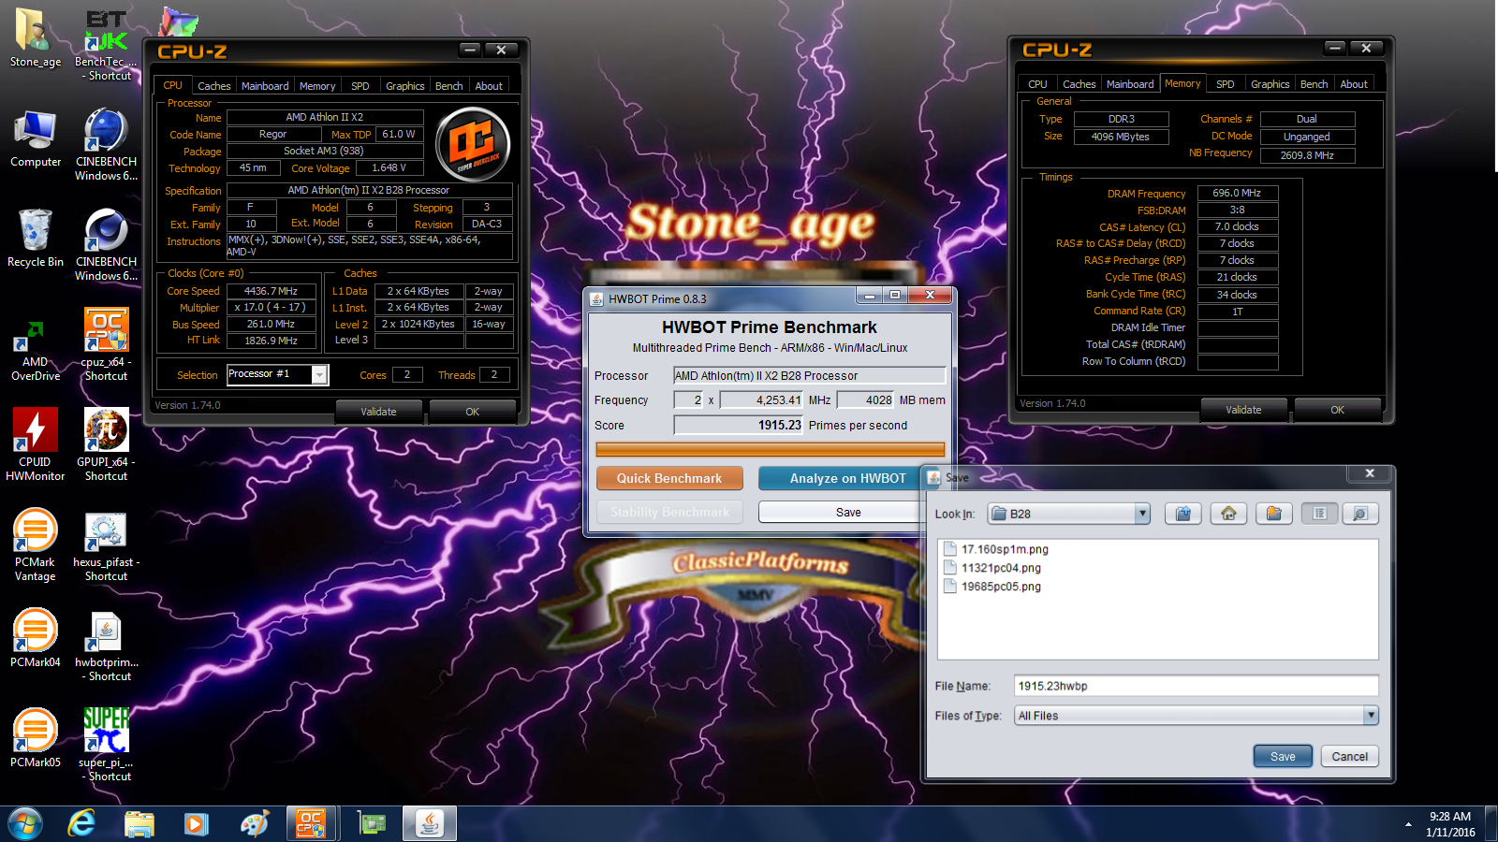Click the Score field in HWBOT Prime

tap(739, 426)
